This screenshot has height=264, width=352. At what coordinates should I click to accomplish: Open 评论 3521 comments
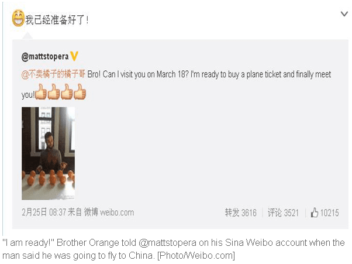pos(283,212)
